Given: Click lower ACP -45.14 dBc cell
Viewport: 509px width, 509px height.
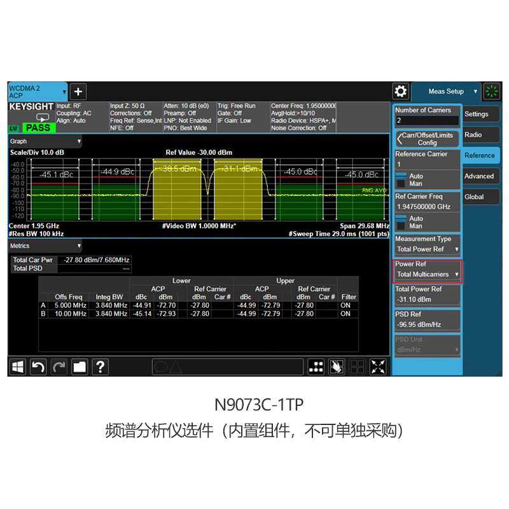Looking at the screenshot, I should click(142, 314).
